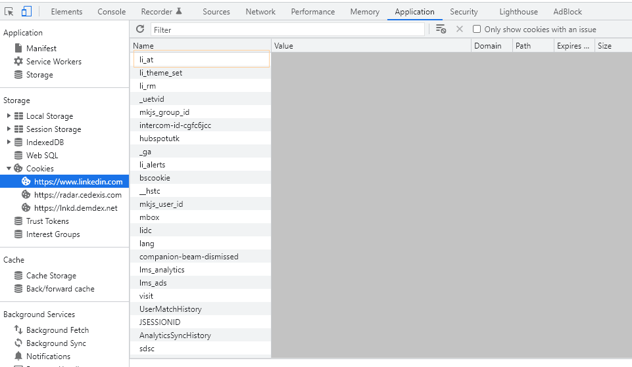Click the Cookies cookie icon
632x367 pixels.
[18, 168]
